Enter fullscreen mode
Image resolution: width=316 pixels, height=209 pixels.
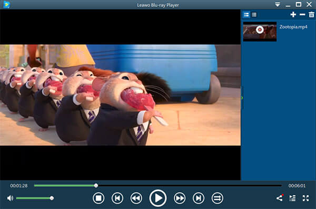305,198
